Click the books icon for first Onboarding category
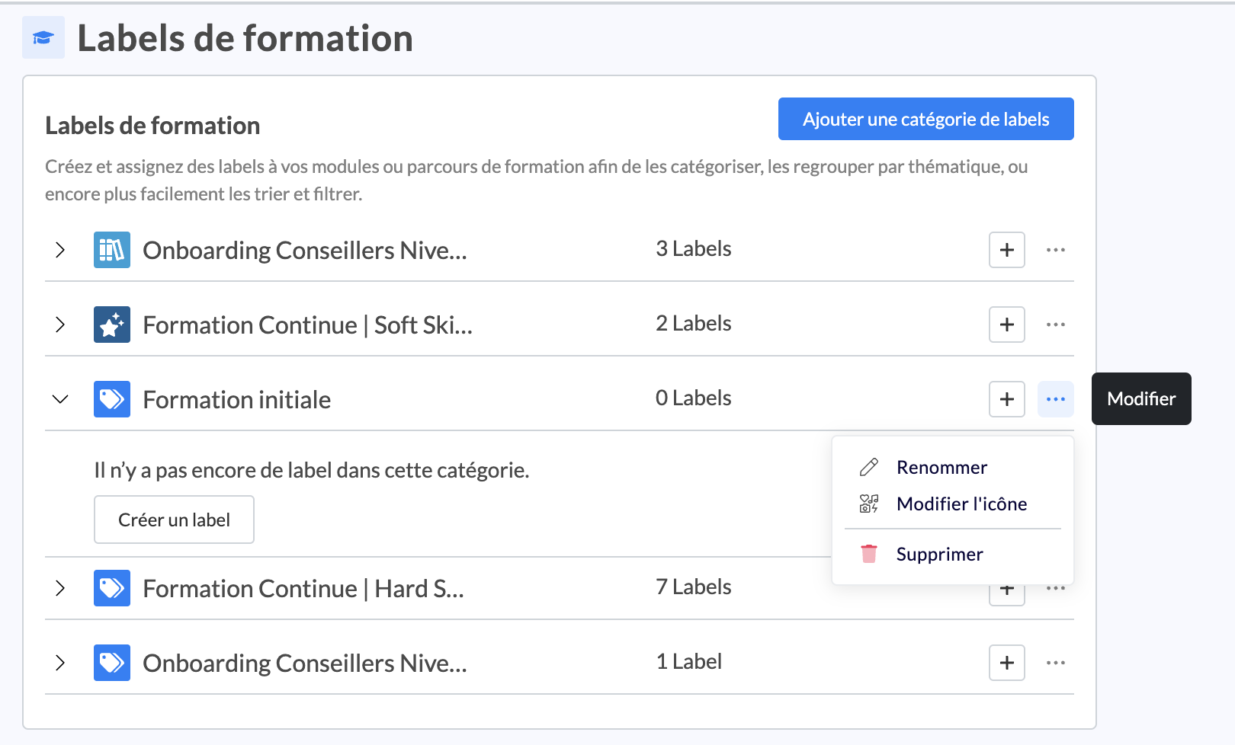The width and height of the screenshot is (1235, 745). pos(112,250)
